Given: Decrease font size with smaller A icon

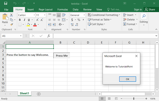Looking at the screenshot, I should coord(42,20).
